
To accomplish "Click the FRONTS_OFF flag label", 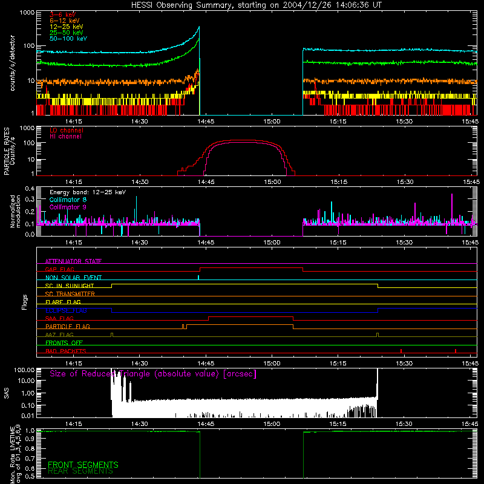I will click(x=64, y=343).
